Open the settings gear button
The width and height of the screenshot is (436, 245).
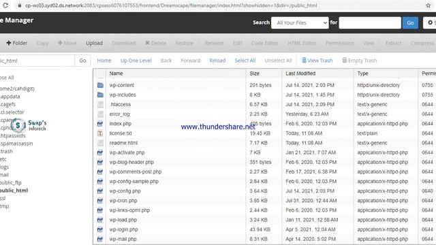point(430,22)
